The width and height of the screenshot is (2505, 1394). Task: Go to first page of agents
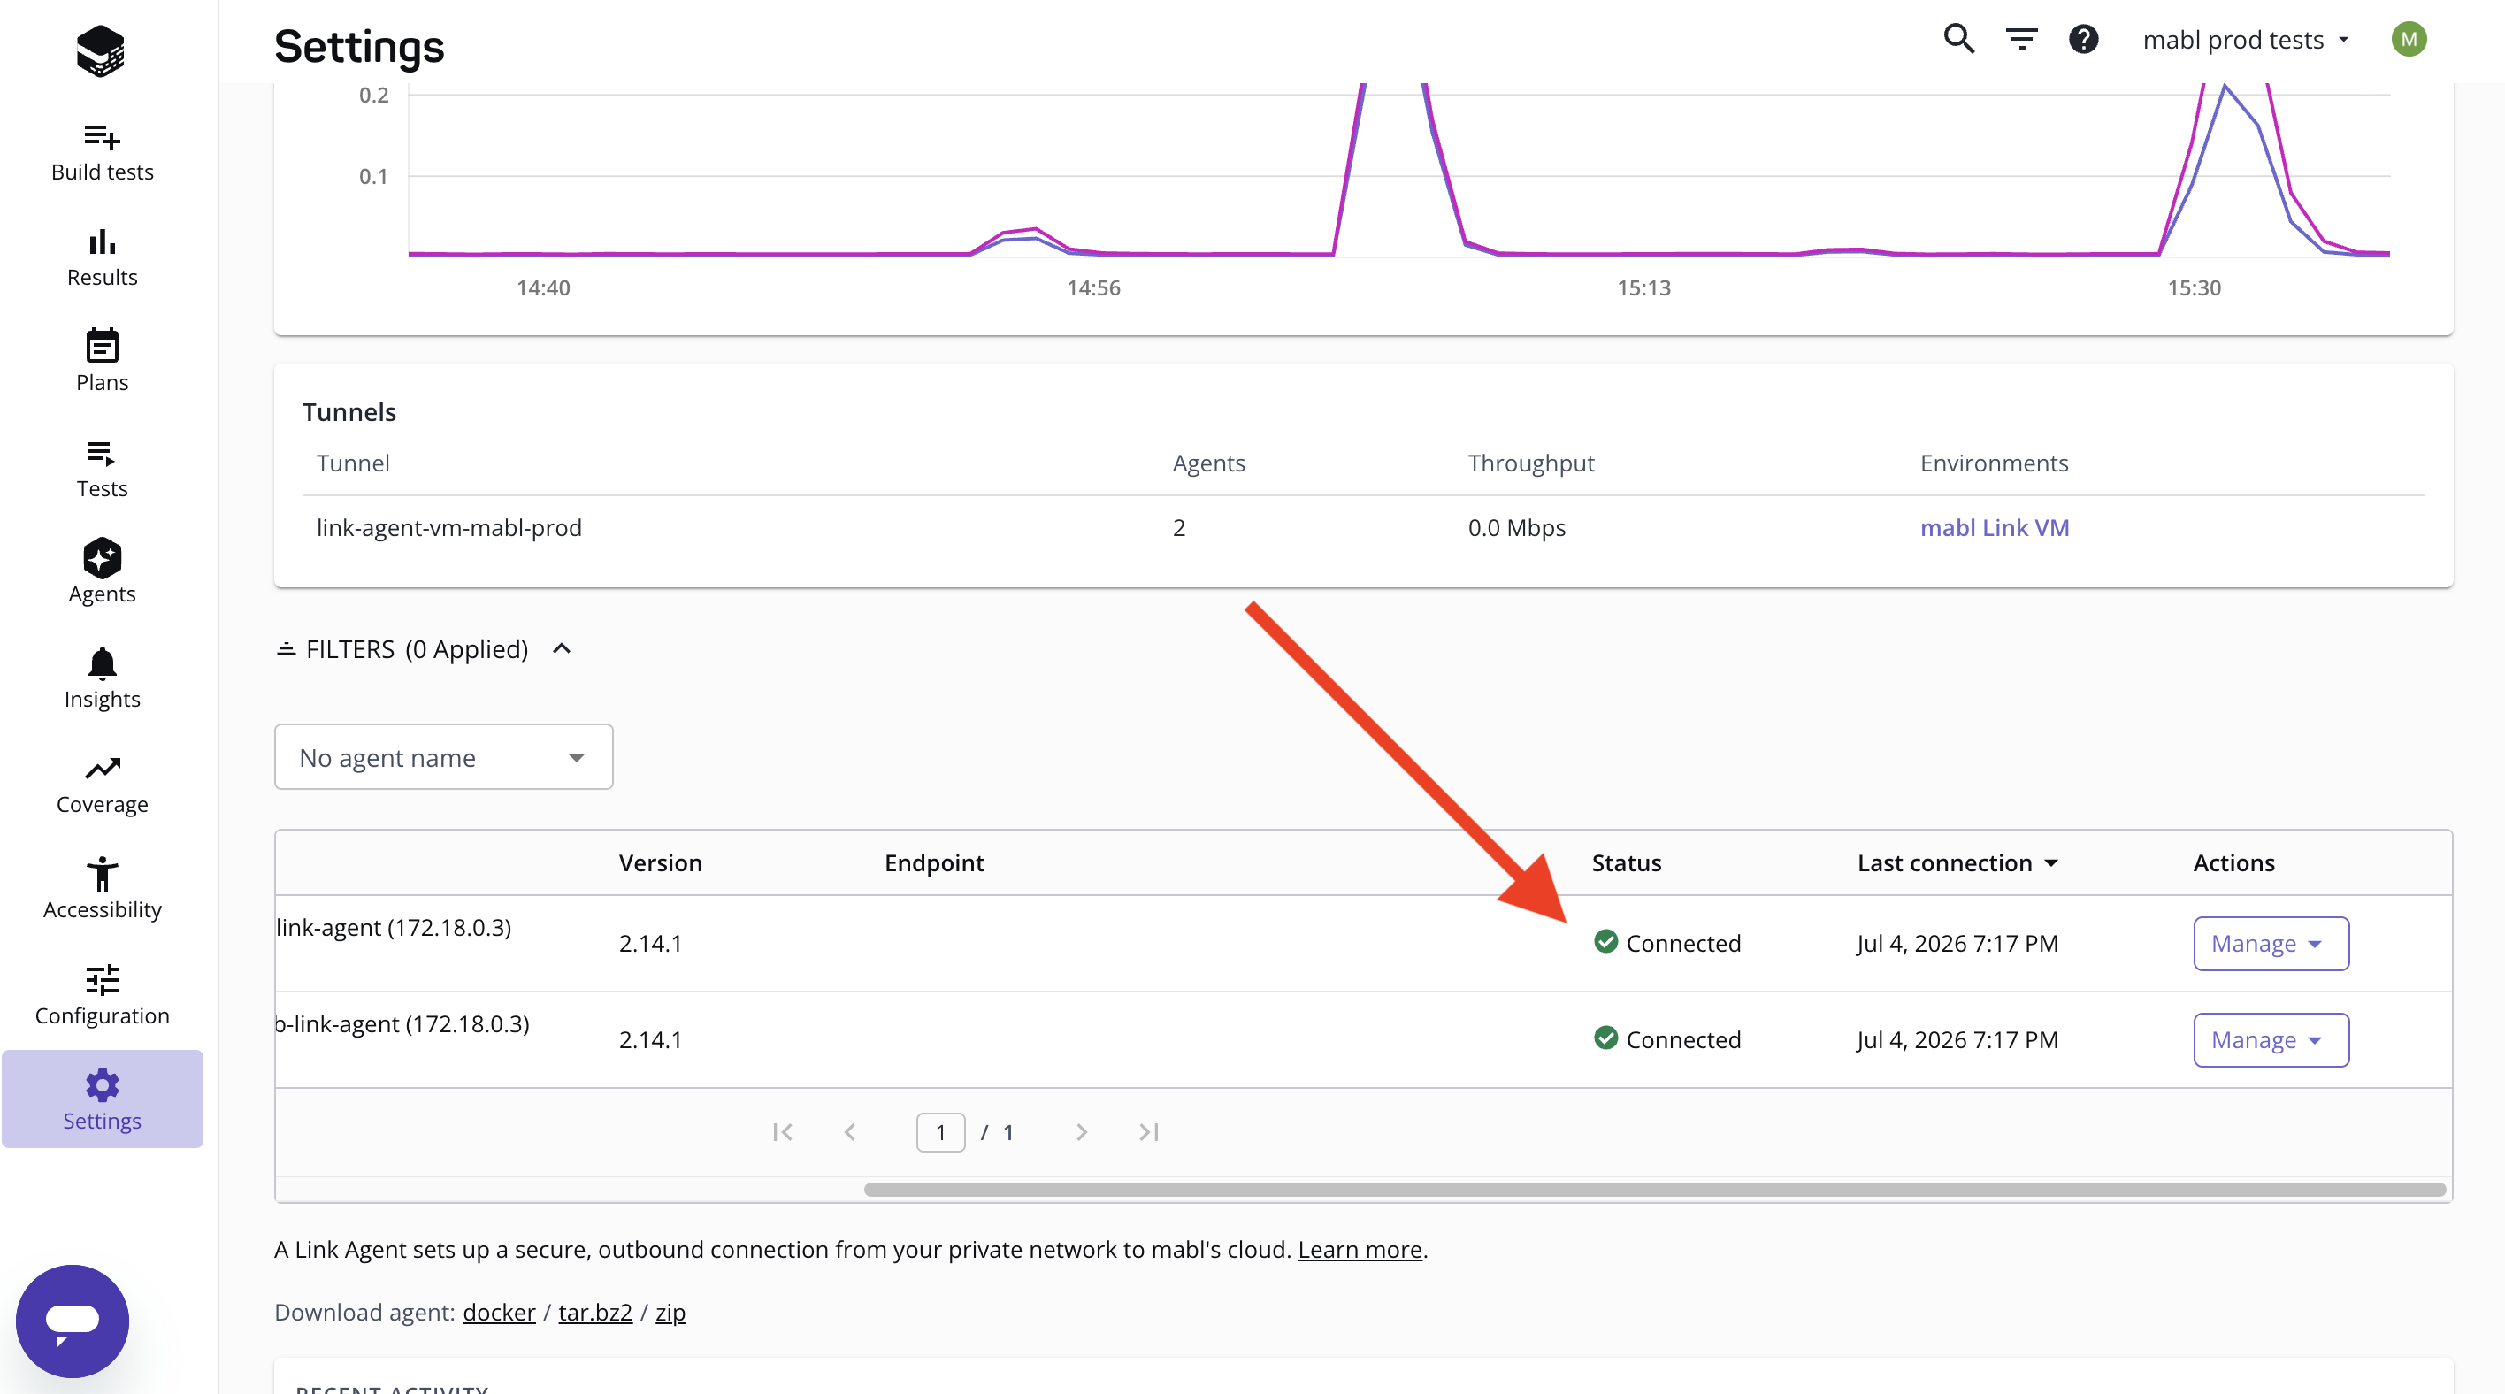point(782,1131)
